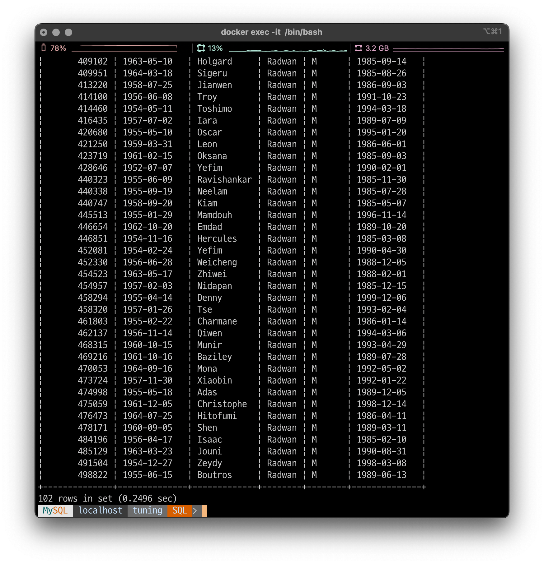544x564 pixels.
Task: Click first name Emdad
Action: (209, 227)
